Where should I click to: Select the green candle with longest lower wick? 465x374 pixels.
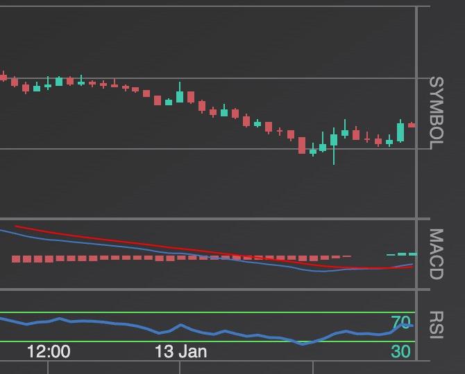coord(334,141)
